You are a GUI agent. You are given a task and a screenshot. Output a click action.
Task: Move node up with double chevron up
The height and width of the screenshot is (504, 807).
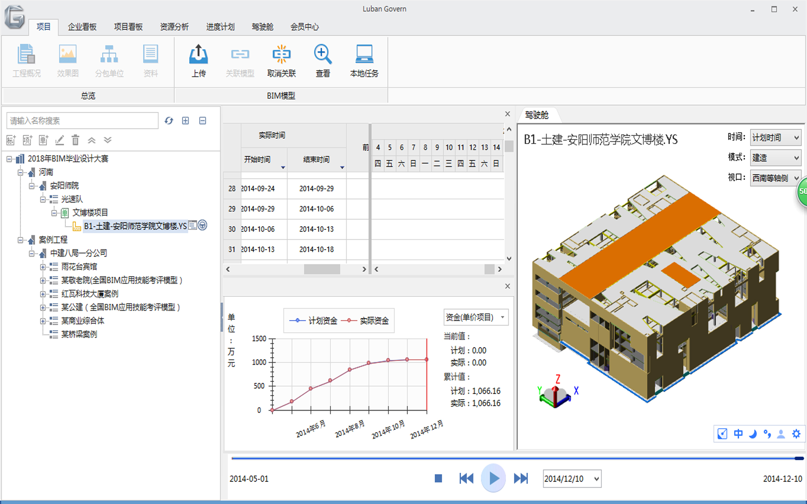(x=92, y=140)
